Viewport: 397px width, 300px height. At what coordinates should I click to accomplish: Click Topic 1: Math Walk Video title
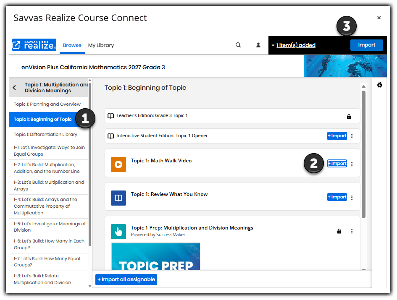pos(161,161)
